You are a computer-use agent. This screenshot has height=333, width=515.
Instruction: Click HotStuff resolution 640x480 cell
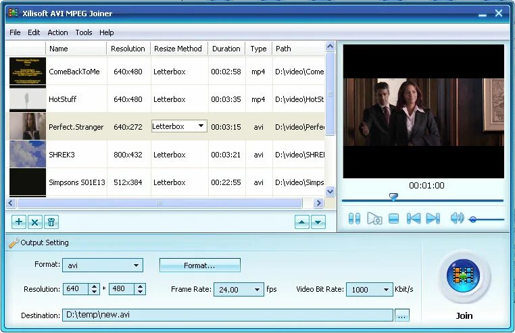[x=128, y=99]
